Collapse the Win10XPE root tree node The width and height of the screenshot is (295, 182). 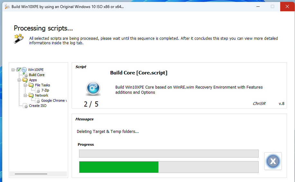click(x=13, y=70)
